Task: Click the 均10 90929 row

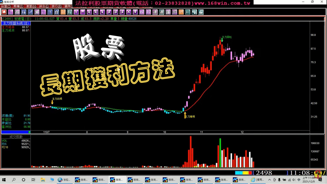Action: click(x=16, y=147)
